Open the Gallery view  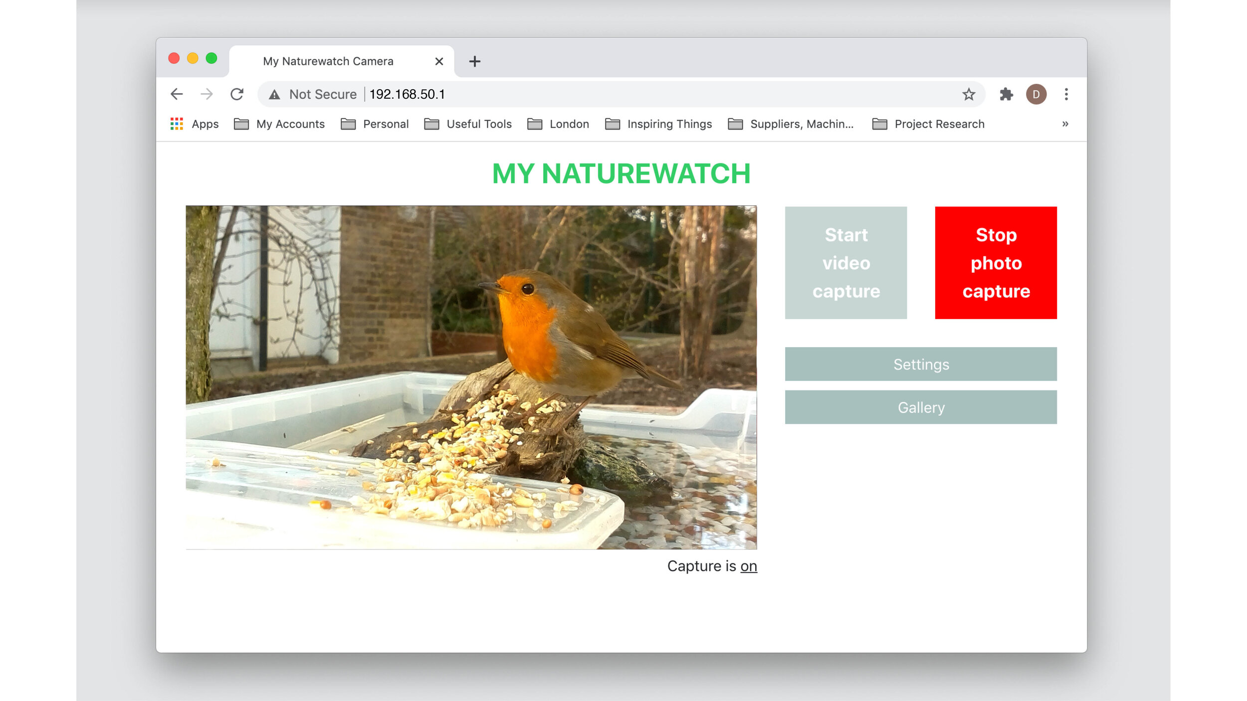tap(921, 407)
